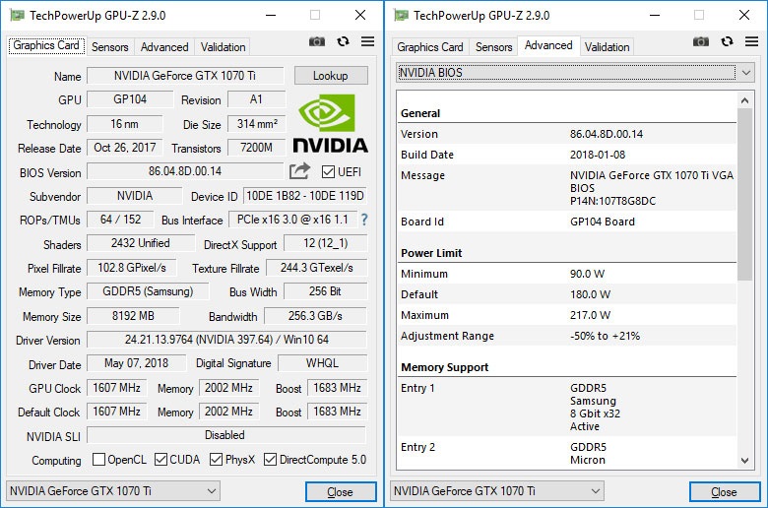The height and width of the screenshot is (508, 768).
Task: Click the Driver Version field
Action: click(226, 340)
